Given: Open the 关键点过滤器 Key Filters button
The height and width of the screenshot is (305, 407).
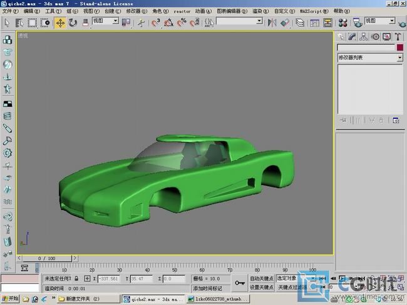Looking at the screenshot, I should [292, 287].
